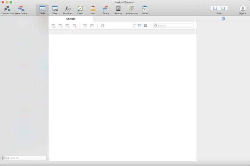Click the information icon in the right pane
The height and width of the screenshot is (166, 250).
tap(223, 19)
